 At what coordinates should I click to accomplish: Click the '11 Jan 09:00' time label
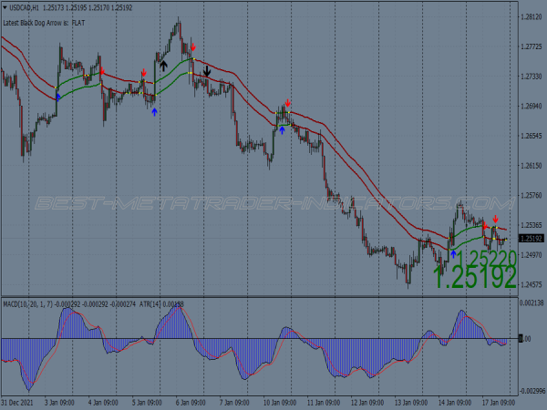(x=324, y=403)
